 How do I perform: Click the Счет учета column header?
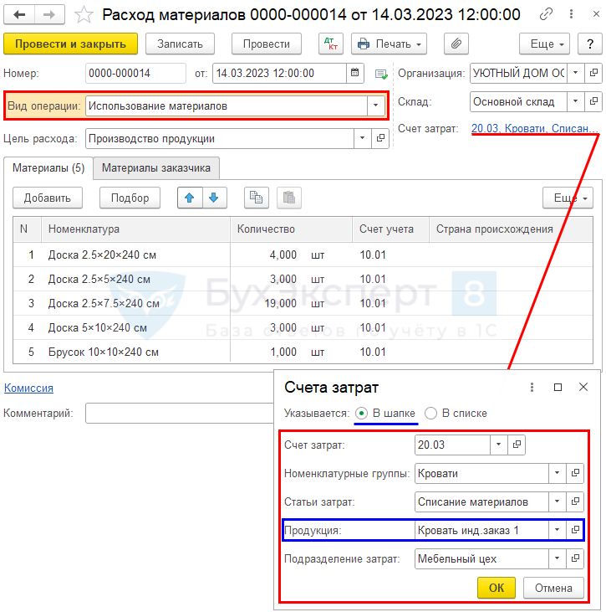point(390,229)
